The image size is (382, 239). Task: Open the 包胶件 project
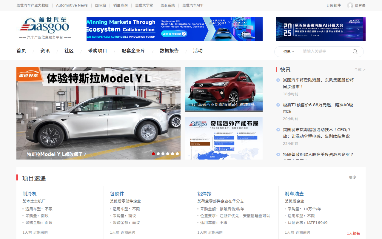[117, 194]
